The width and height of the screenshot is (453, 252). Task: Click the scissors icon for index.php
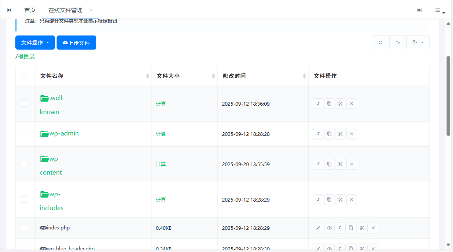(x=362, y=228)
